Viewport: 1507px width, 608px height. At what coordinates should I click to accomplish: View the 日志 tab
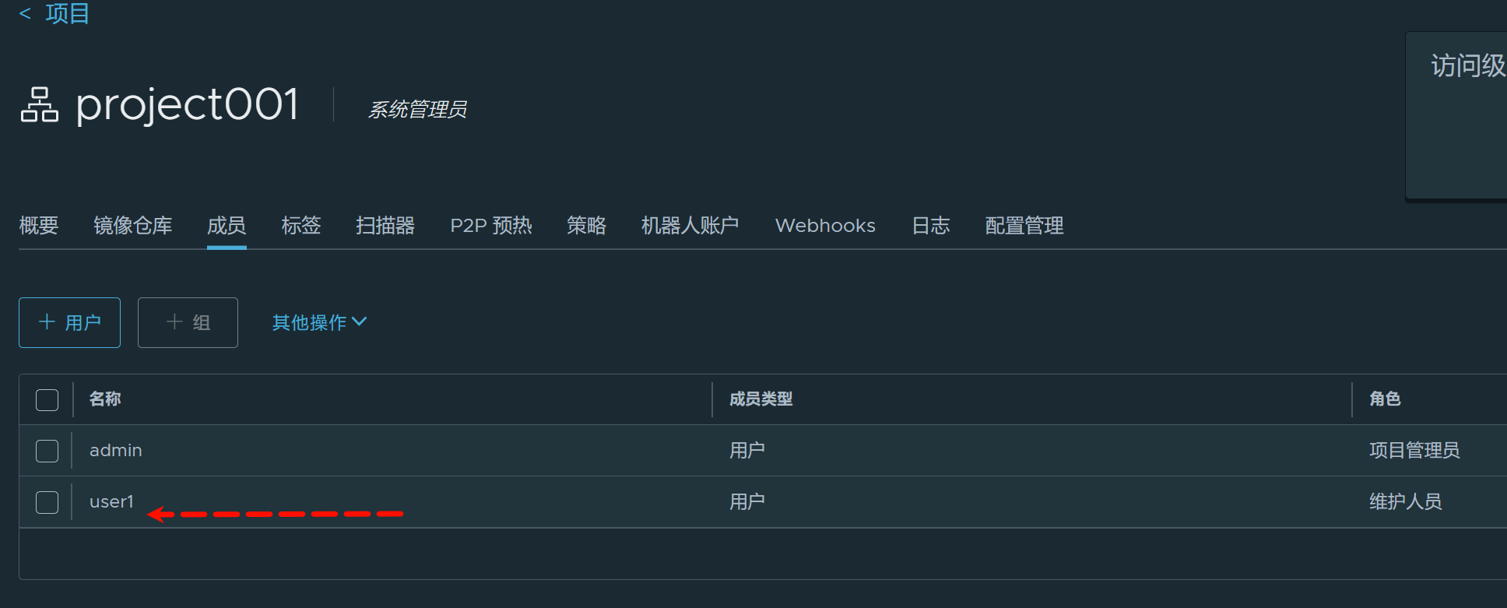pos(931,226)
